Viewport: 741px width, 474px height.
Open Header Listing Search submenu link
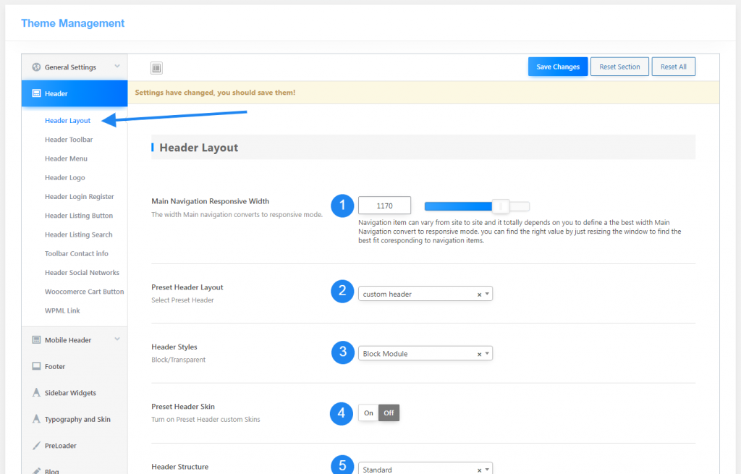[78, 234]
